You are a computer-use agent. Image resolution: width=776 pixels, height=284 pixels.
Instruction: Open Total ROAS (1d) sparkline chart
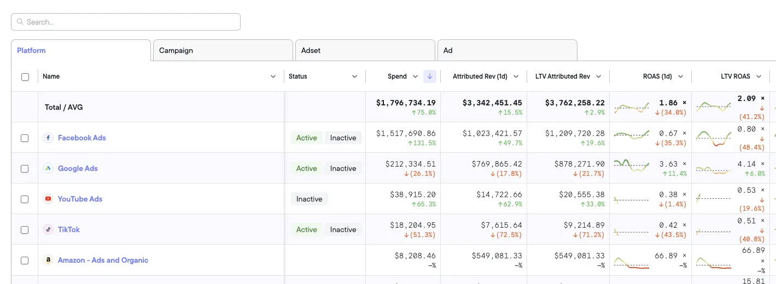click(632, 107)
